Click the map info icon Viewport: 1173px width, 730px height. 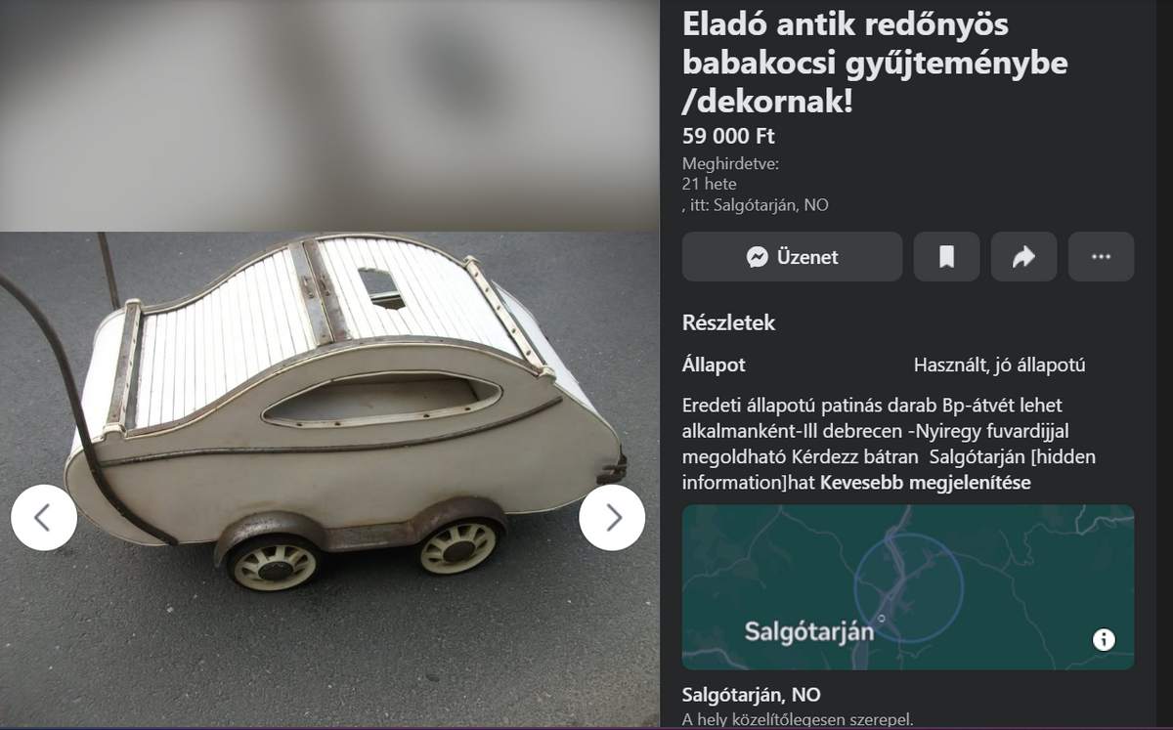click(1104, 639)
